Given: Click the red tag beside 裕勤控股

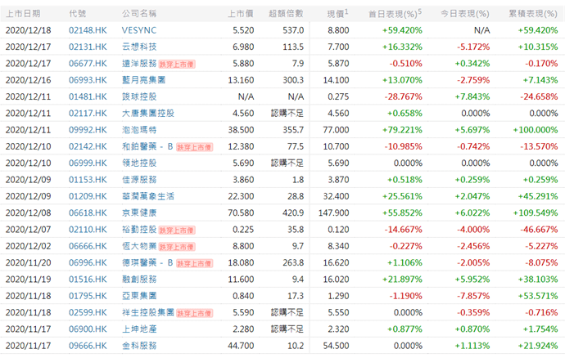Looking at the screenshot, I should [x=177, y=230].
